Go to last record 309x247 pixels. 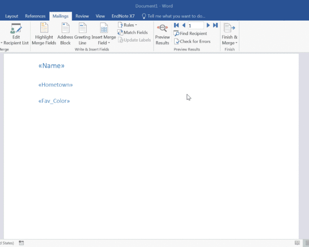pos(215,25)
